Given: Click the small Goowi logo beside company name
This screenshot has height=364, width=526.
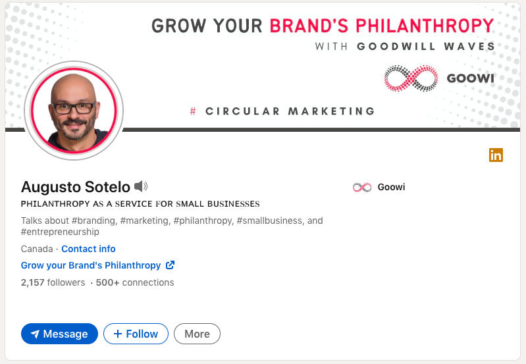Looking at the screenshot, I should tap(362, 188).
